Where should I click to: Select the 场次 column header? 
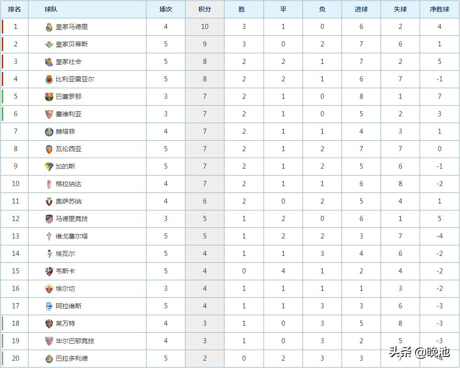[166, 9]
